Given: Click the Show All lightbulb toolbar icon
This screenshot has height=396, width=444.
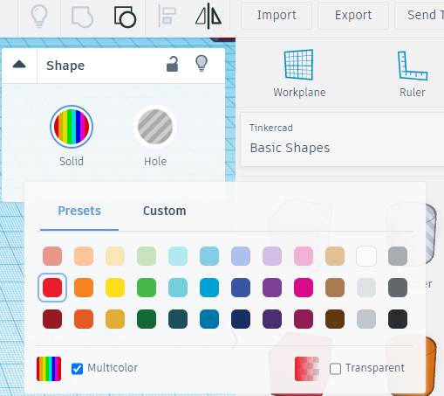Looking at the screenshot, I should [x=39, y=17].
